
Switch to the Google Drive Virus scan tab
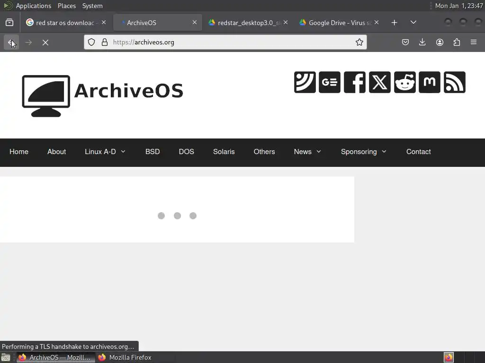click(339, 23)
